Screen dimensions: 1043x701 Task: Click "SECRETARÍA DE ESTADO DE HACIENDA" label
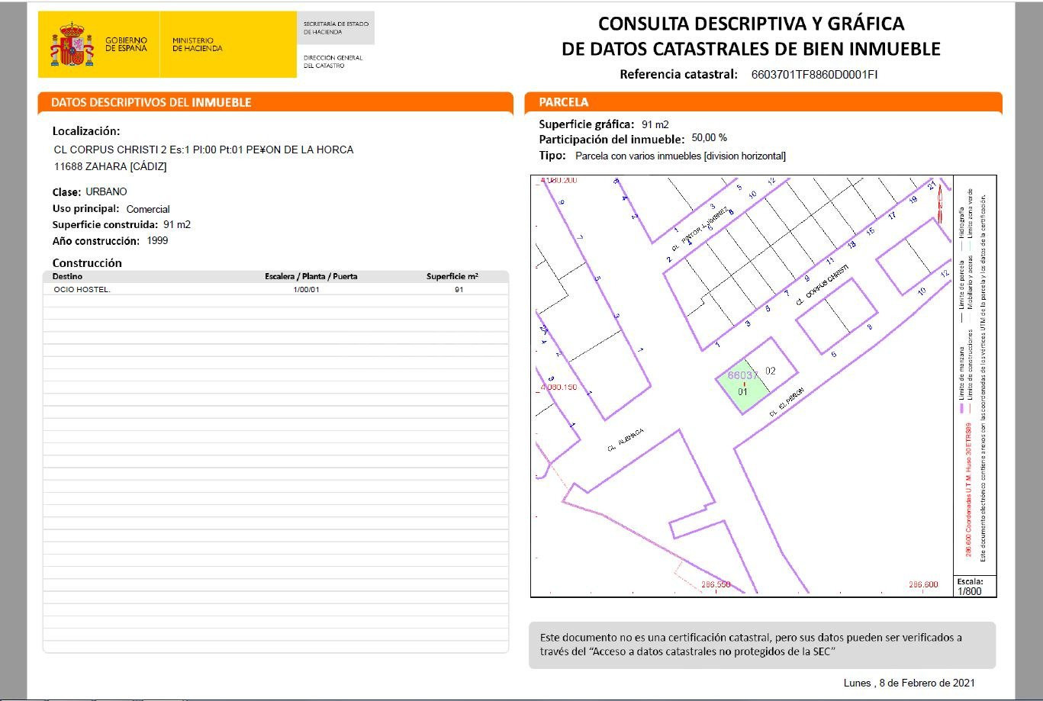pyautogui.click(x=336, y=28)
